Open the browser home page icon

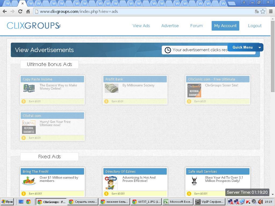pyautogui.click(x=28, y=12)
